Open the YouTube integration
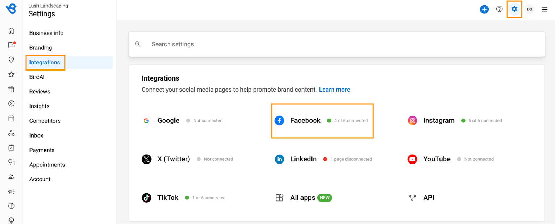The width and height of the screenshot is (555, 224). point(451,159)
